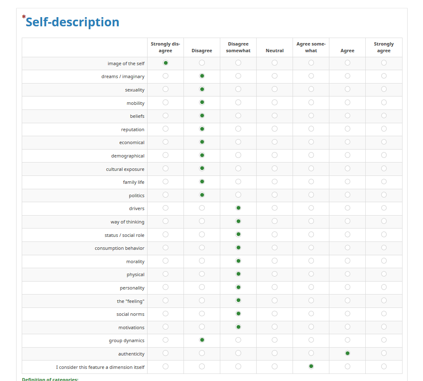Set demographical to Strongly agree
Image resolution: width=423 pixels, height=381 pixels.
click(x=384, y=155)
